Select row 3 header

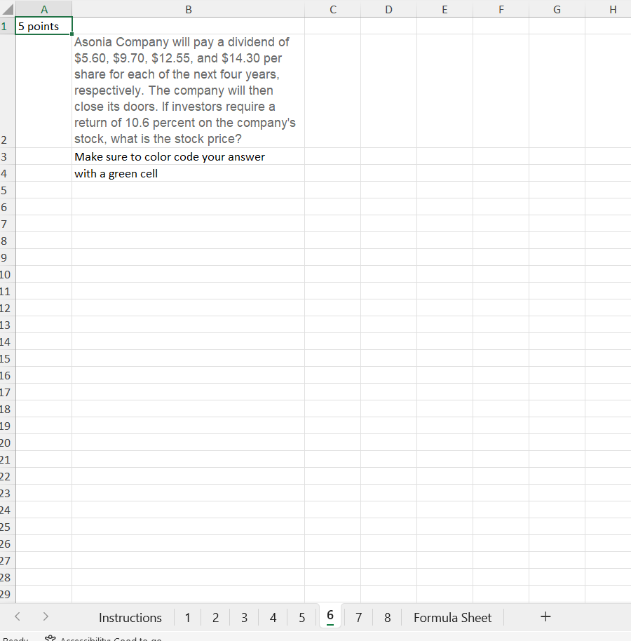7,156
